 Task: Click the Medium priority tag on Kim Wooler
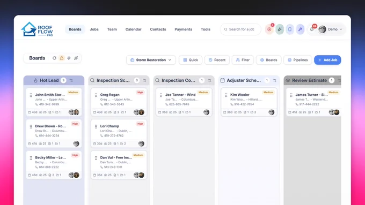click(268, 93)
